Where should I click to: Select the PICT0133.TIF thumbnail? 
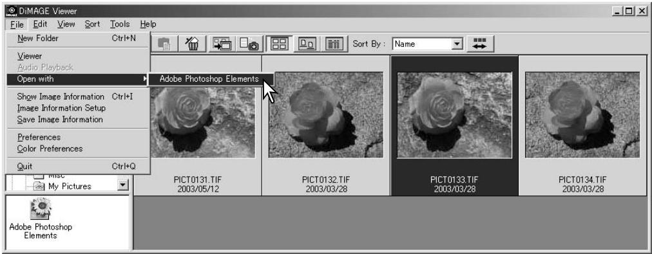click(x=454, y=115)
